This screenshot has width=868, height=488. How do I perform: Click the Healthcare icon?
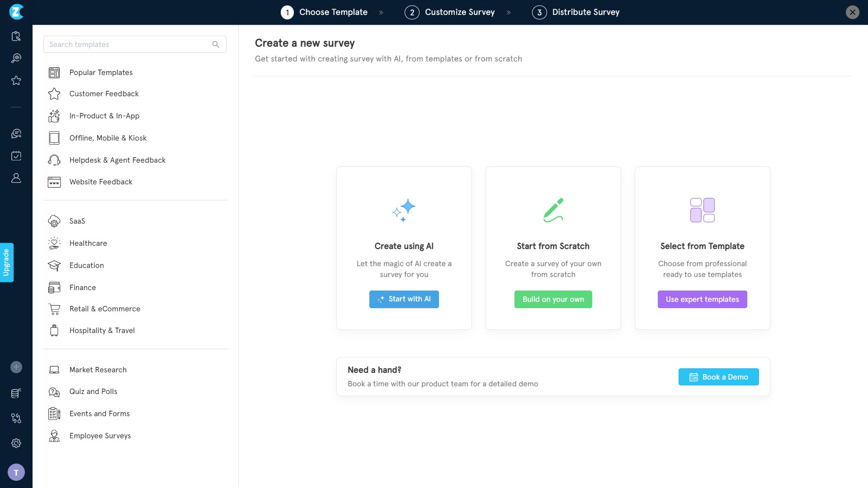pyautogui.click(x=54, y=243)
